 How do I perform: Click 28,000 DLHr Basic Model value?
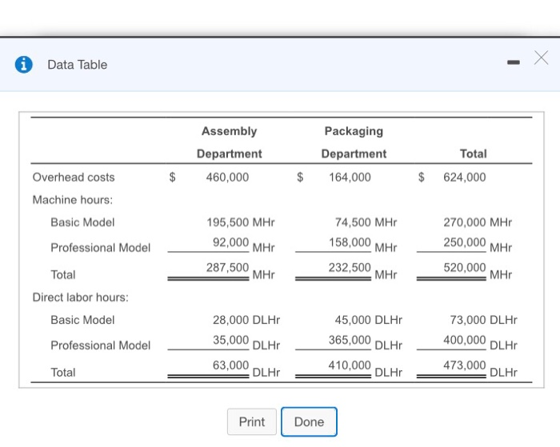click(246, 320)
